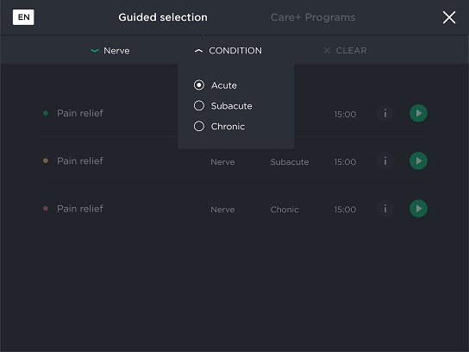
Task: Close the Guided selection dialog
Action: point(449,17)
